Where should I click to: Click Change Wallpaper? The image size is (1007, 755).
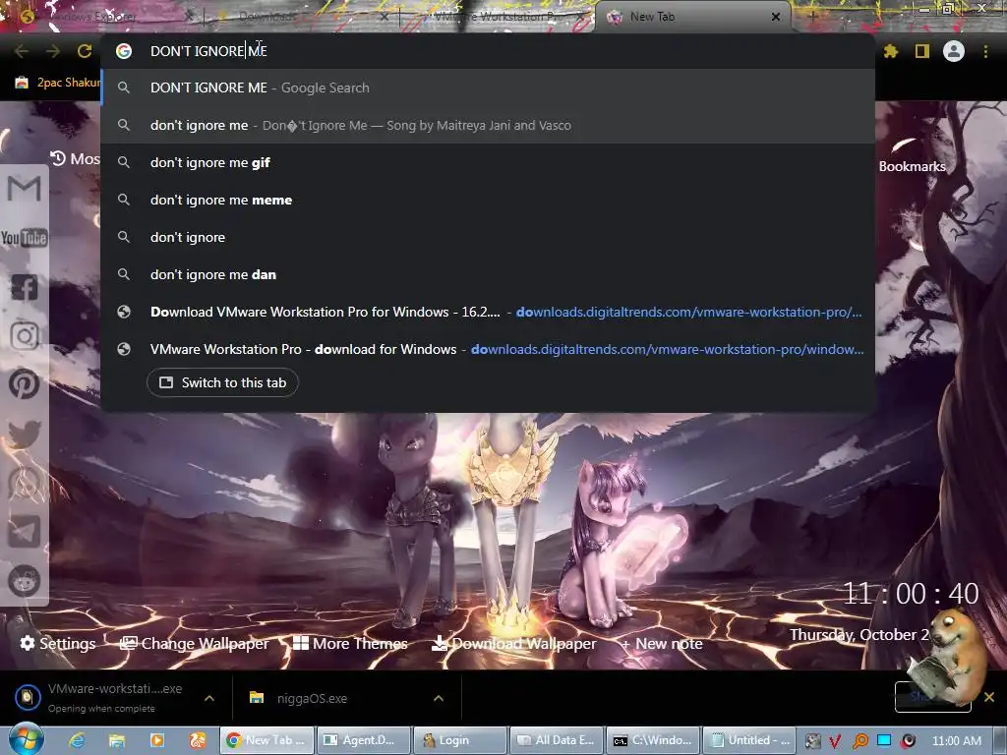click(195, 643)
